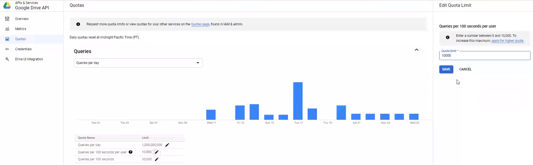Viewport: 533px width, 165px height.
Task: Open the Queries per day dropdown
Action: pos(138,63)
